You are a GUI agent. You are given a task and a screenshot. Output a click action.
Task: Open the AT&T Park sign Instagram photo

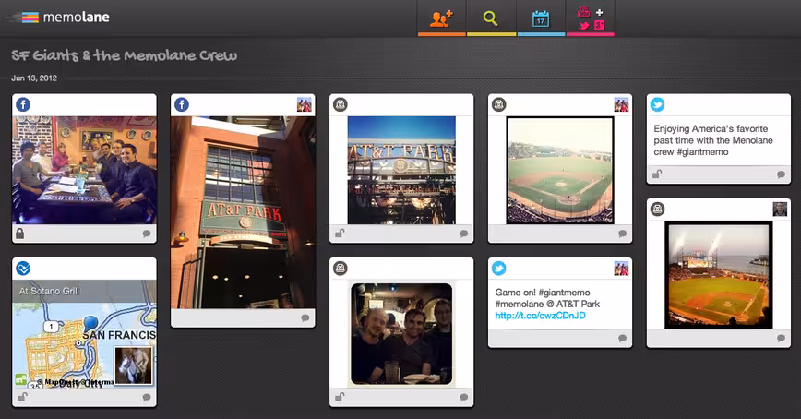click(401, 170)
